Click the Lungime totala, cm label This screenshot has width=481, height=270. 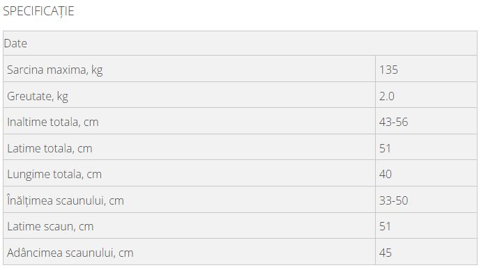tap(54, 175)
